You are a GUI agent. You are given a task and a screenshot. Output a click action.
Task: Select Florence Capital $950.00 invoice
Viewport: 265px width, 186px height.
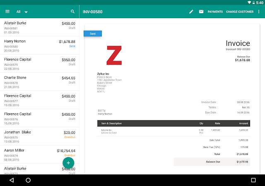pos(40,64)
